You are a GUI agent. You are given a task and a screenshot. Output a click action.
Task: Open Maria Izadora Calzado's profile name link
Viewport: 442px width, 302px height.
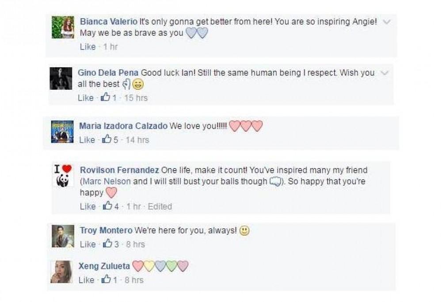click(x=123, y=126)
